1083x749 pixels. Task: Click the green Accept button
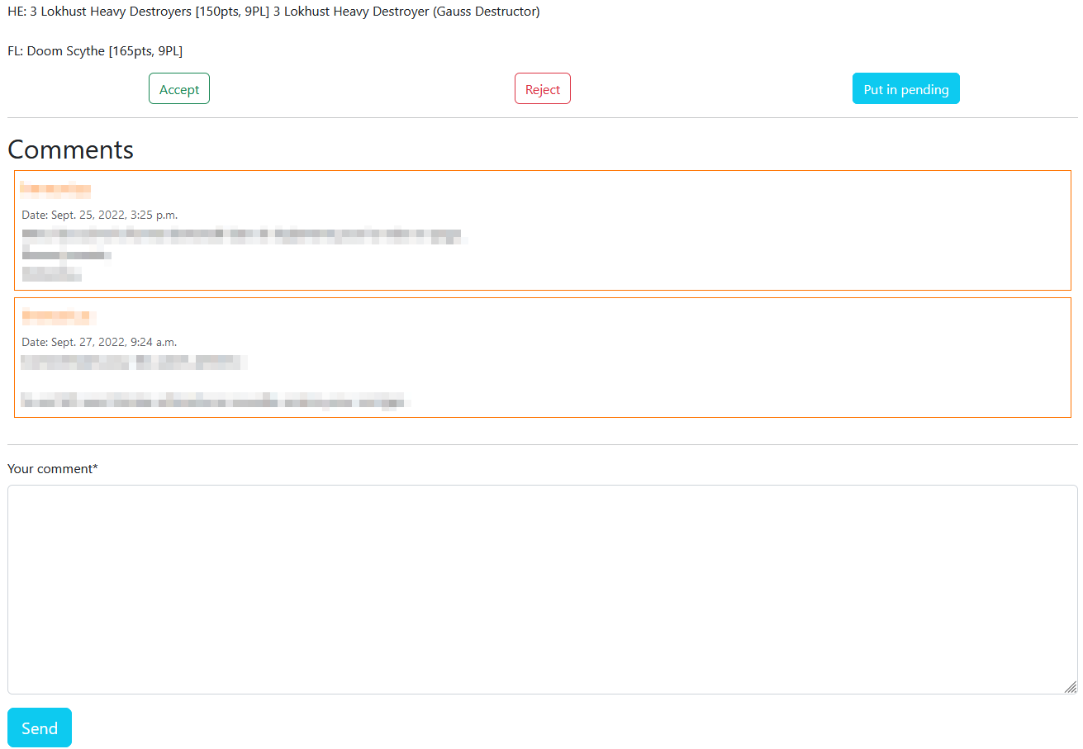(179, 89)
